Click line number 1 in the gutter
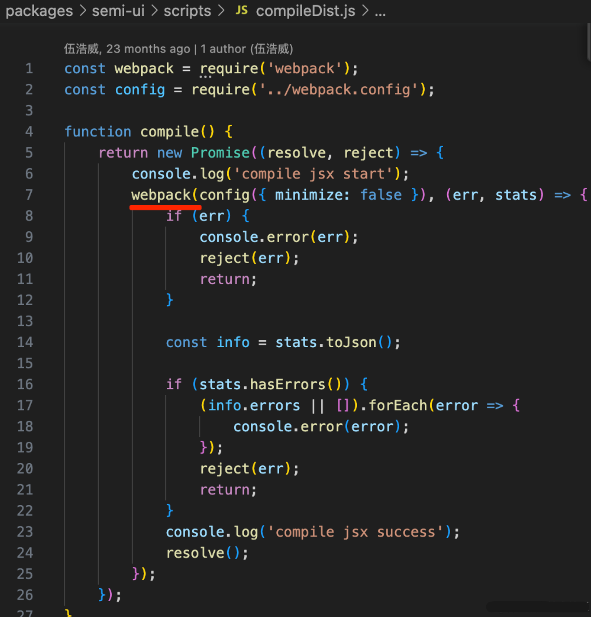 [29, 68]
